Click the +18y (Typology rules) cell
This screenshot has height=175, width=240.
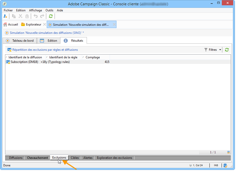pyautogui.click(x=55, y=62)
